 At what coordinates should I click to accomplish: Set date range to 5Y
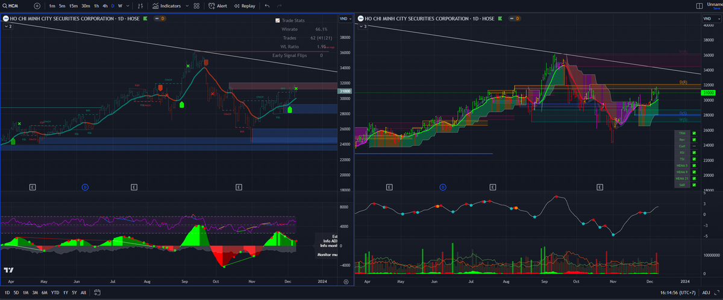click(74, 293)
